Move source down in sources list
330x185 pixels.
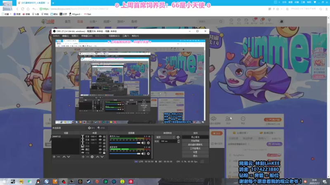(102, 157)
